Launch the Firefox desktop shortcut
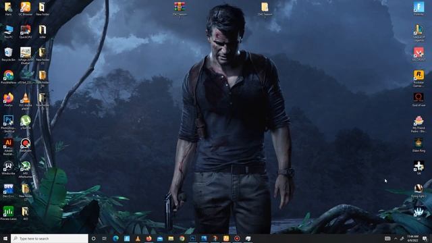The width and height of the screenshot is (432, 243). pyautogui.click(x=8, y=100)
